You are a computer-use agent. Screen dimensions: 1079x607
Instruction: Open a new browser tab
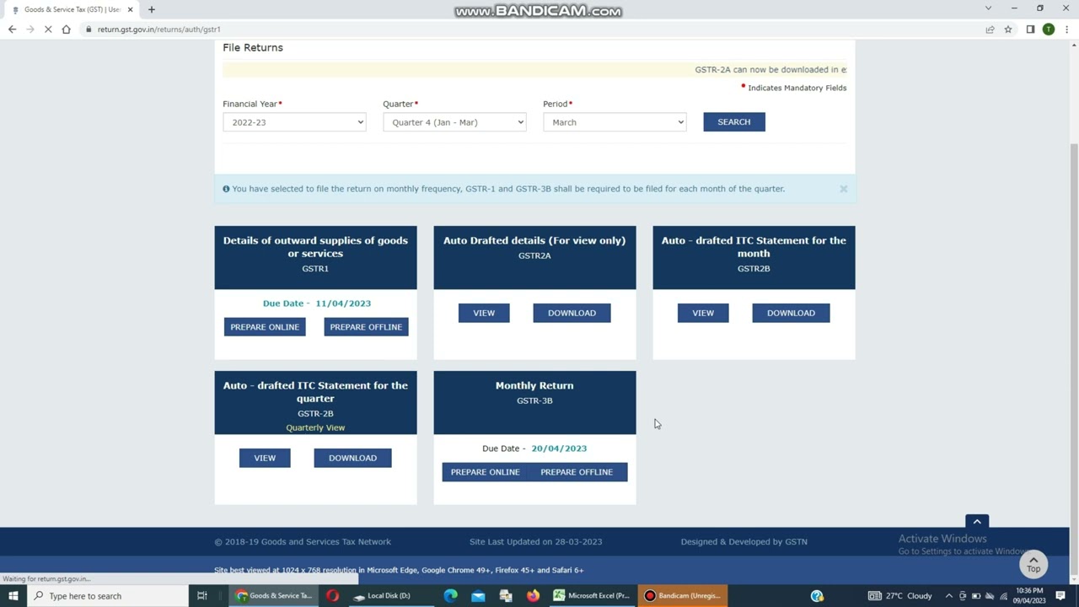(152, 9)
